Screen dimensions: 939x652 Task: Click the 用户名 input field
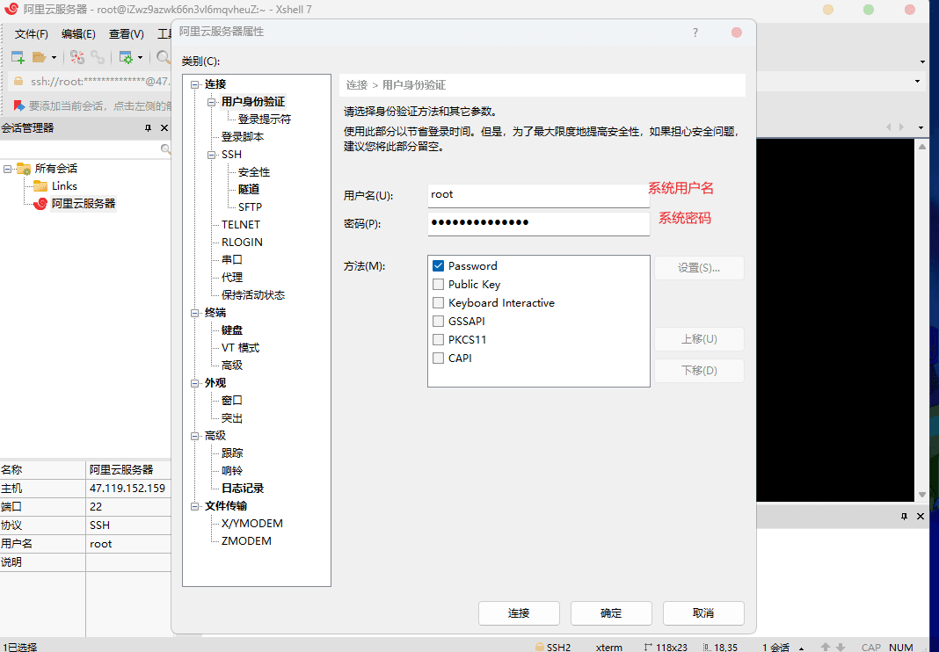[x=538, y=195]
